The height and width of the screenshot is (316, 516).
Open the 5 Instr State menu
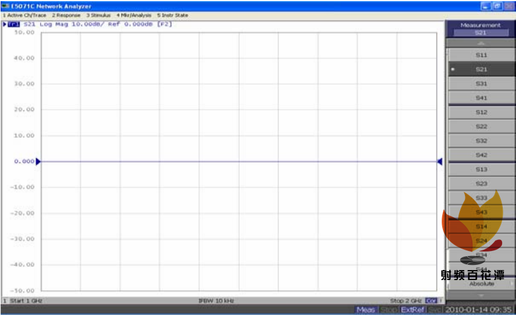[172, 15]
